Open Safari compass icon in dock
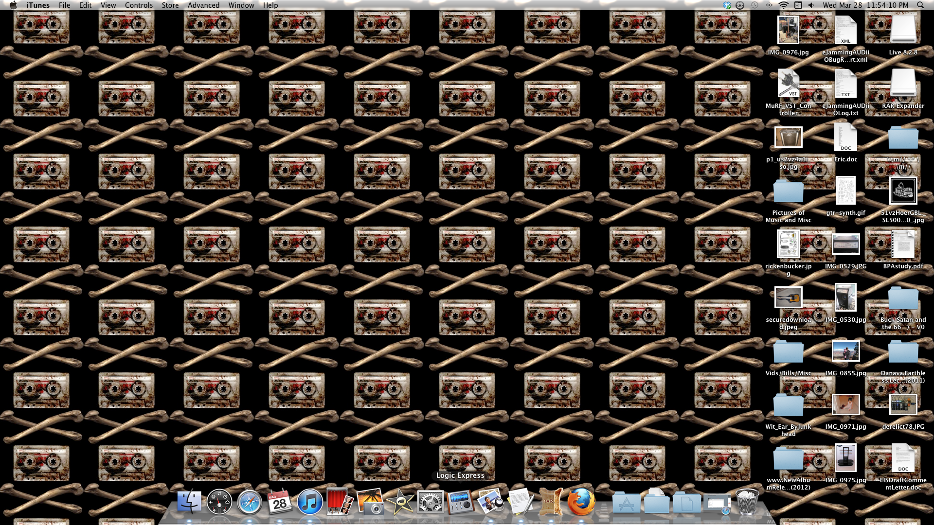This screenshot has height=525, width=934. pos(250,502)
